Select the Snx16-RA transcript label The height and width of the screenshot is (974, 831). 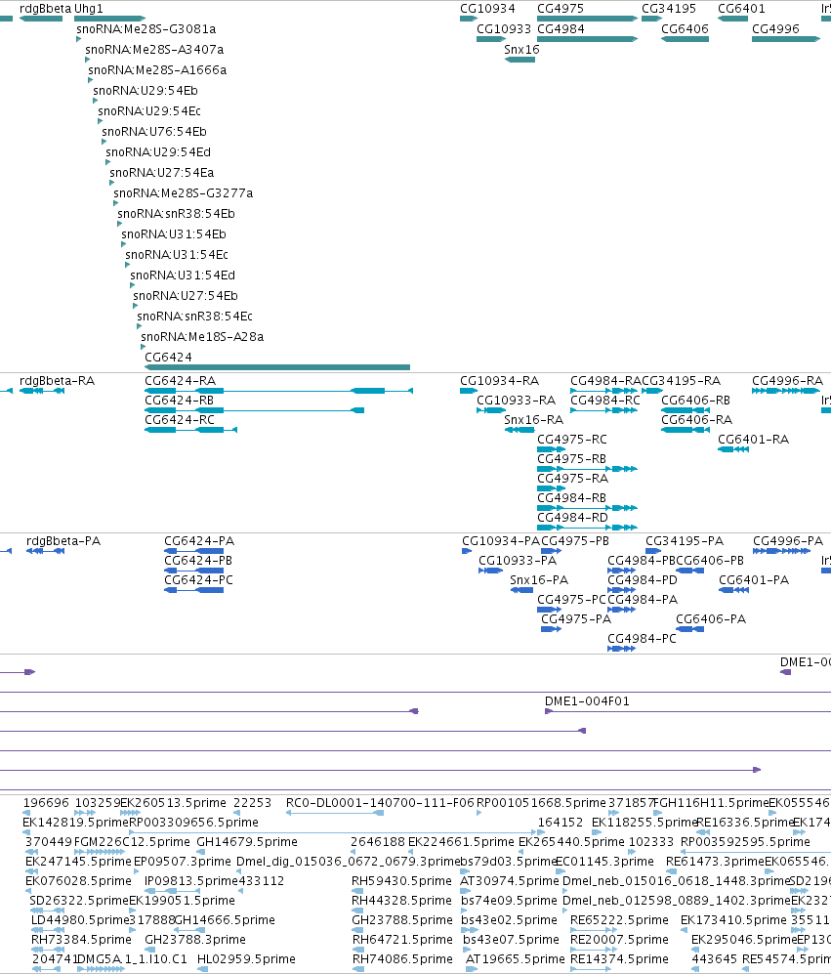click(x=533, y=420)
